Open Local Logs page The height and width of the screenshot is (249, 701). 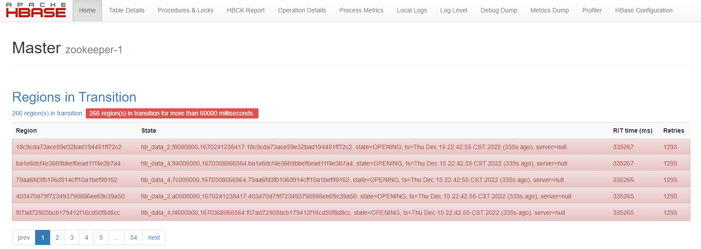411,10
